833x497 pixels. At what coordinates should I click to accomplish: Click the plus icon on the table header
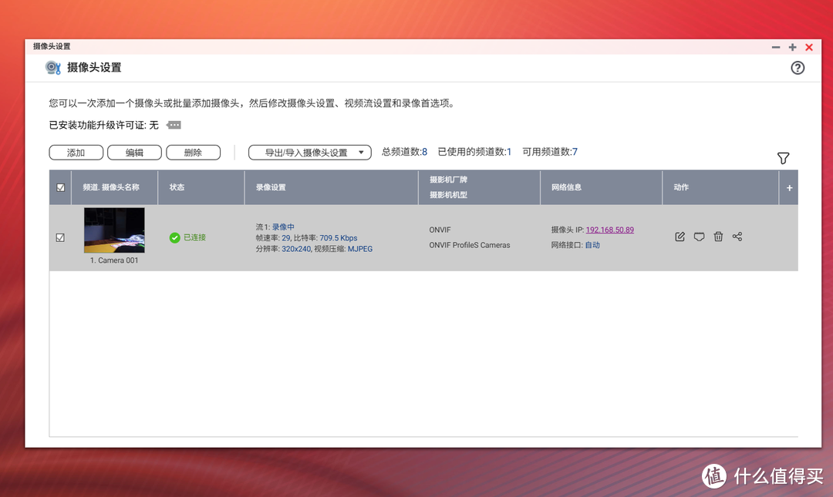pyautogui.click(x=788, y=187)
